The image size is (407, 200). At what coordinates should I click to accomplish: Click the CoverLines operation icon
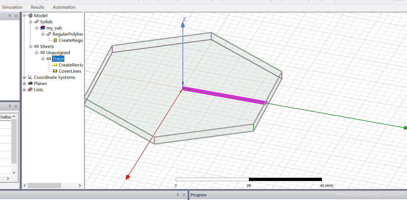point(55,71)
